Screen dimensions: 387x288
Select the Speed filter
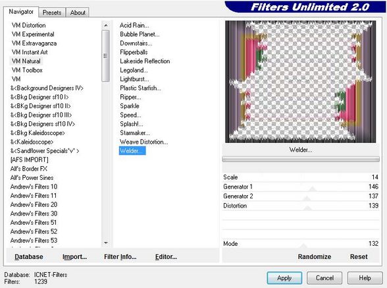pos(130,115)
